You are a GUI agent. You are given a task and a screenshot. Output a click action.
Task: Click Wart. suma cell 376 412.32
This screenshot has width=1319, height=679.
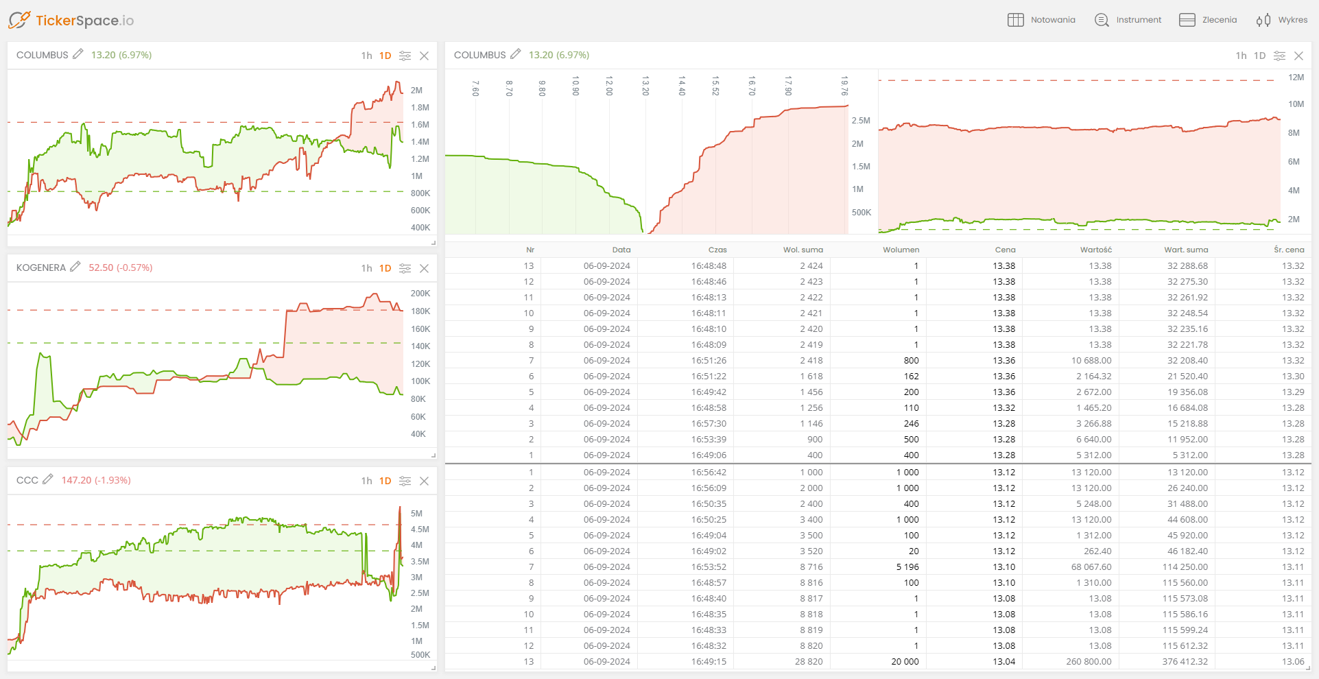coord(1185,661)
